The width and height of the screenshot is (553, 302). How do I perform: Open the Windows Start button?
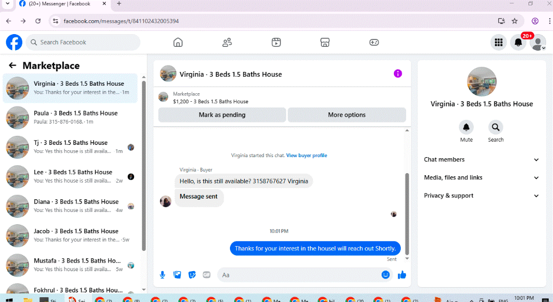(9, 299)
